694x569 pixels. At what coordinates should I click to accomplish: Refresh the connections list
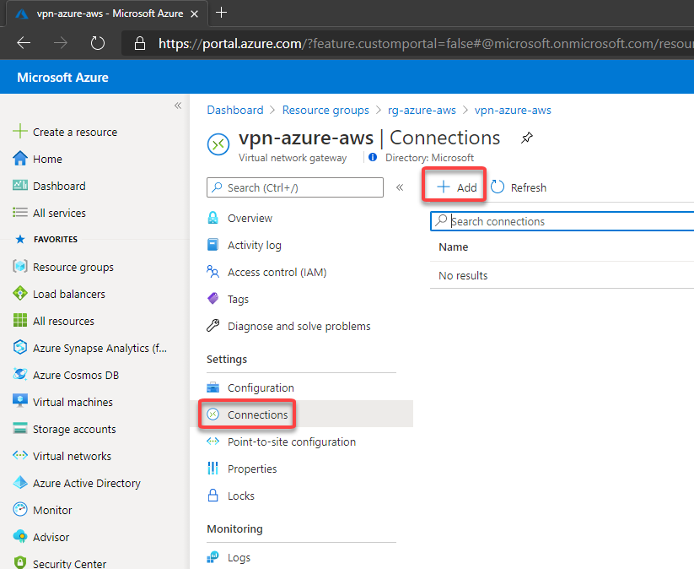pyautogui.click(x=519, y=187)
